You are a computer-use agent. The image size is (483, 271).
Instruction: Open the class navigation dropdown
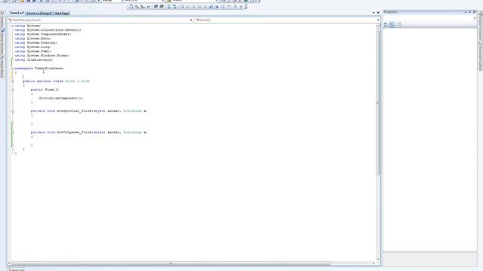191,20
